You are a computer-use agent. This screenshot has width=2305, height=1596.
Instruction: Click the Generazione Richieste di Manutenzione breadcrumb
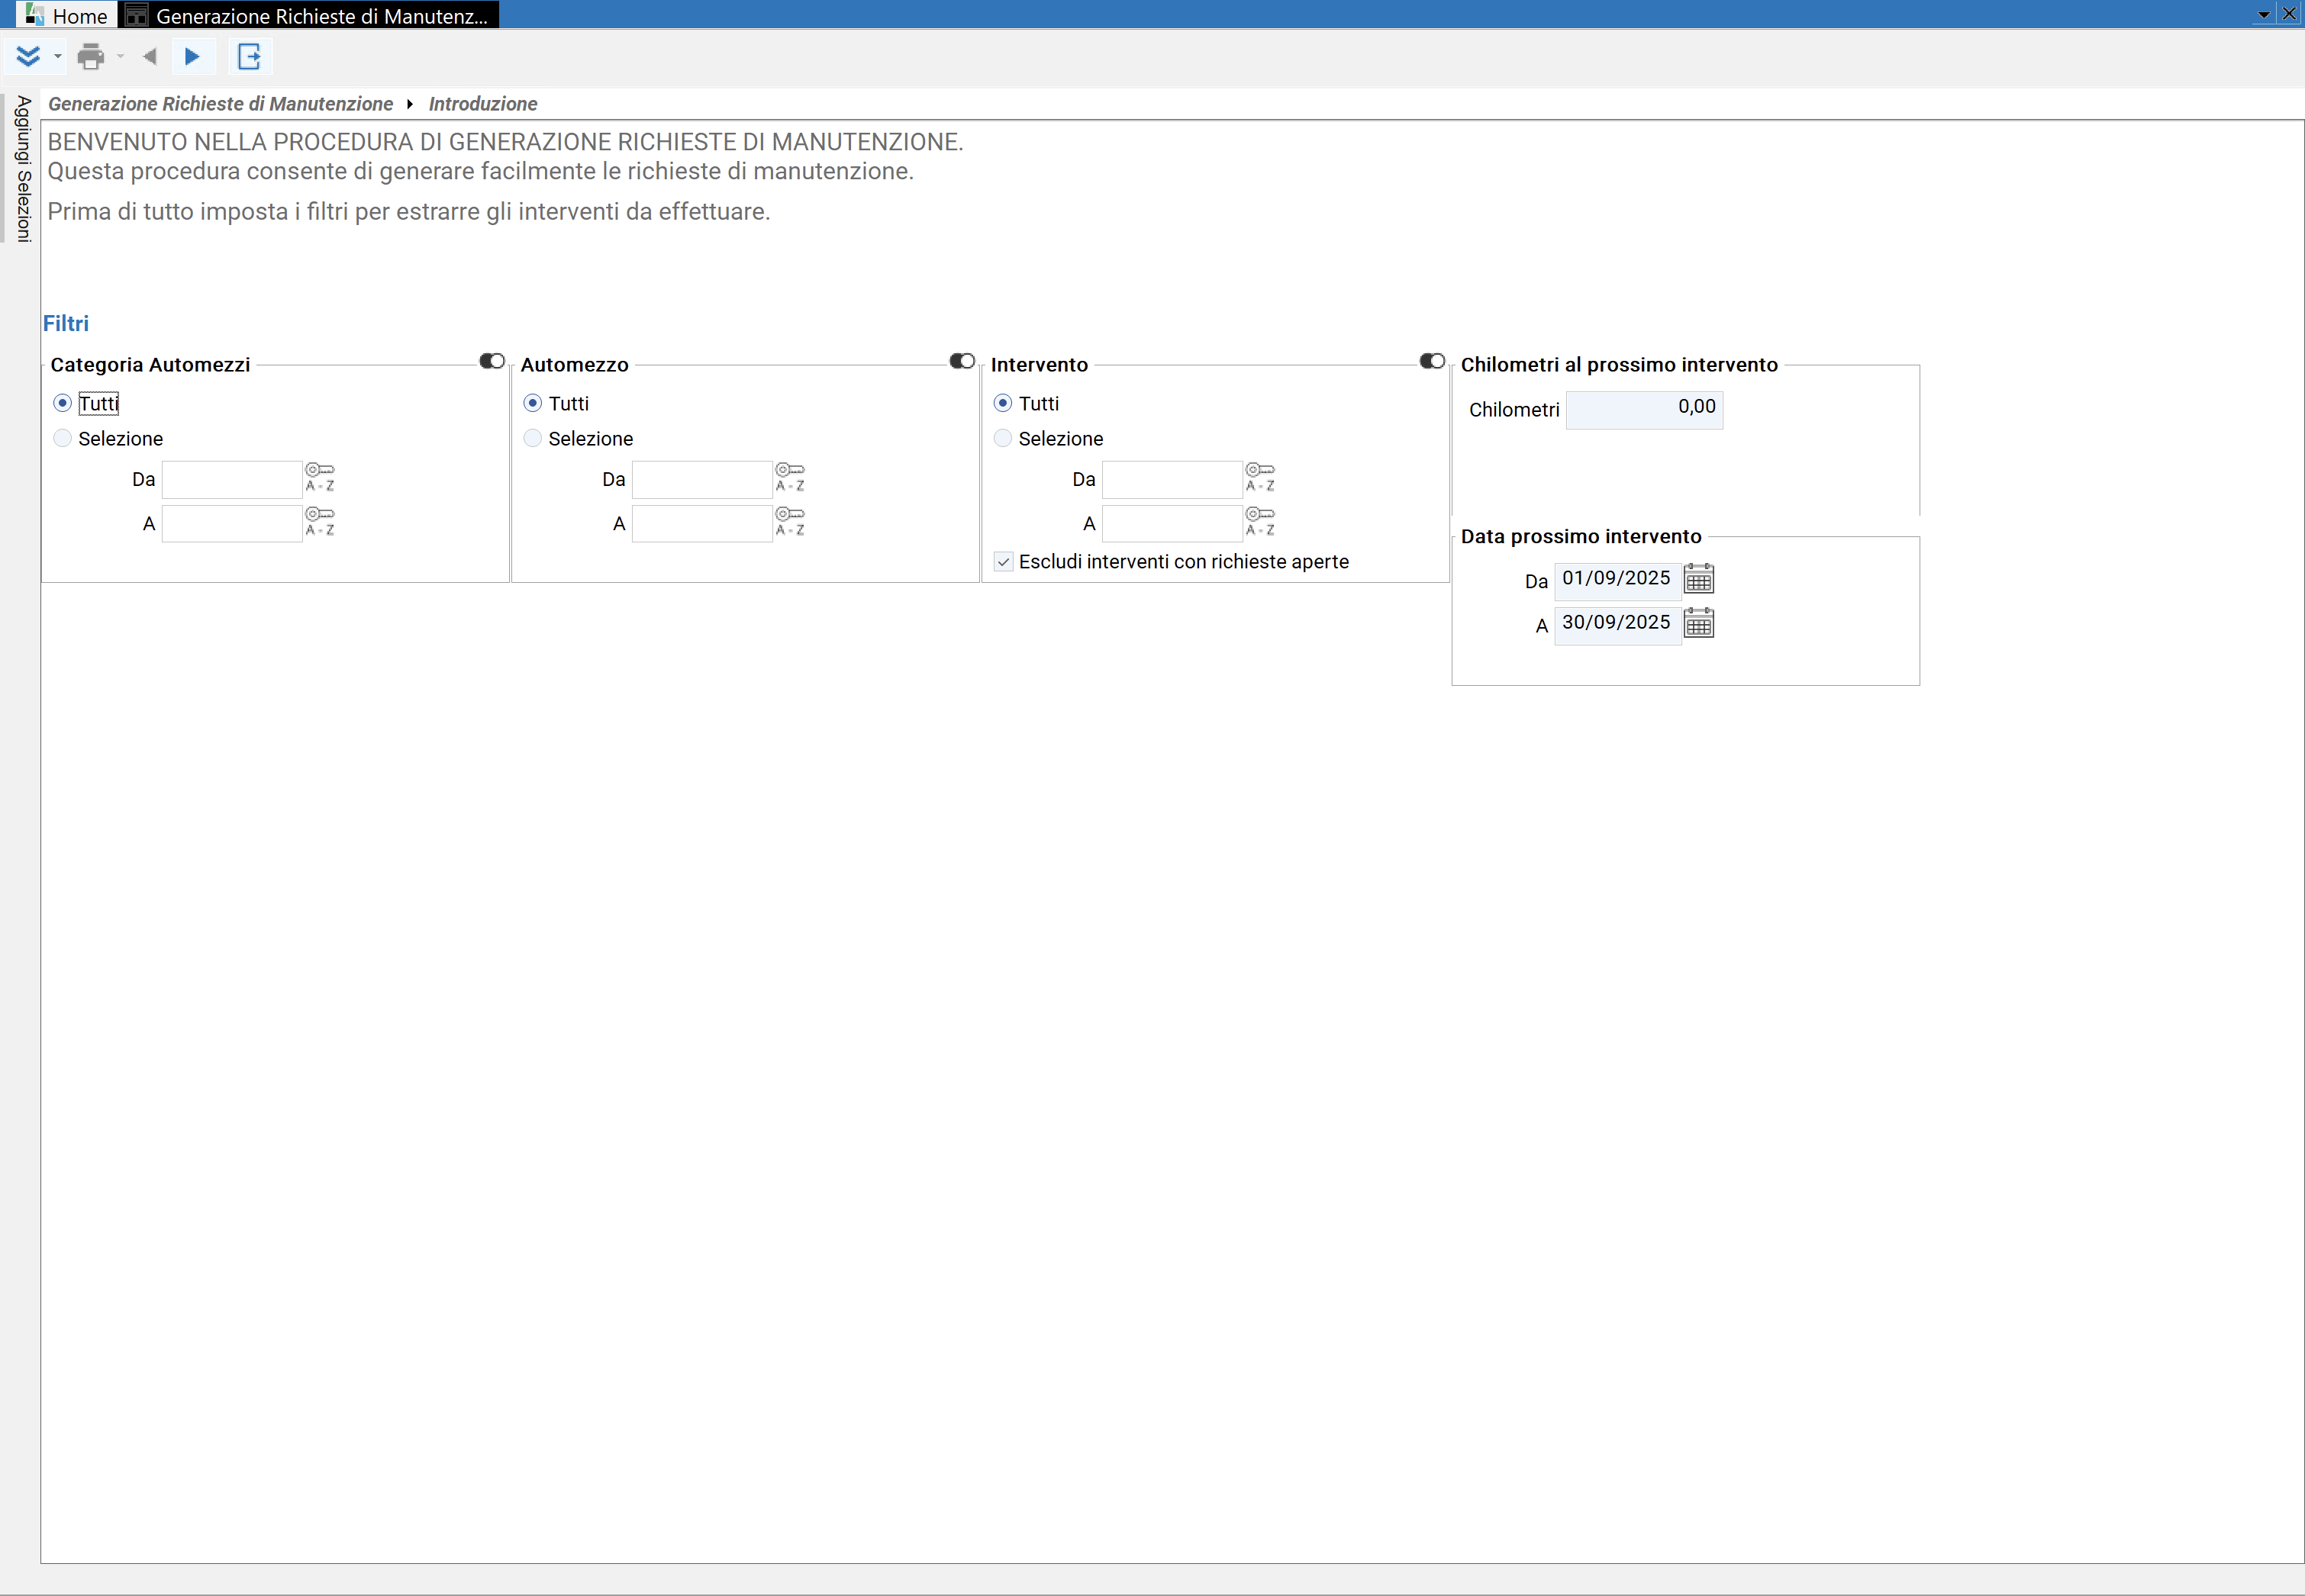221,104
